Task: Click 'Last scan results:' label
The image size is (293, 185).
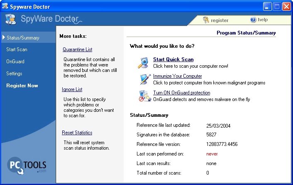Action: click(154, 163)
